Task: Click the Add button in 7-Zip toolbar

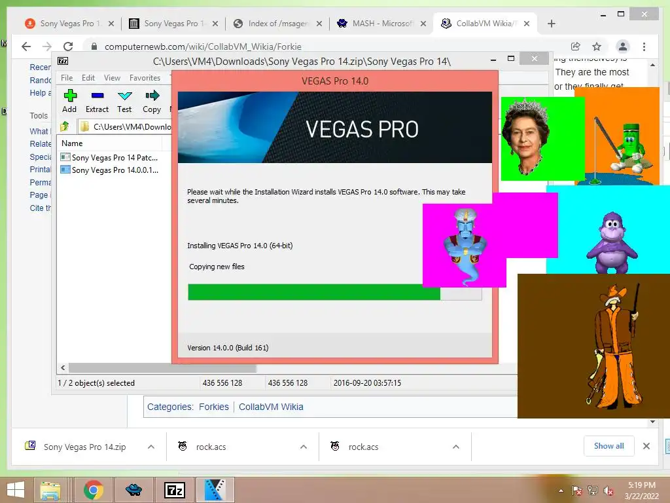Action: 69,101
